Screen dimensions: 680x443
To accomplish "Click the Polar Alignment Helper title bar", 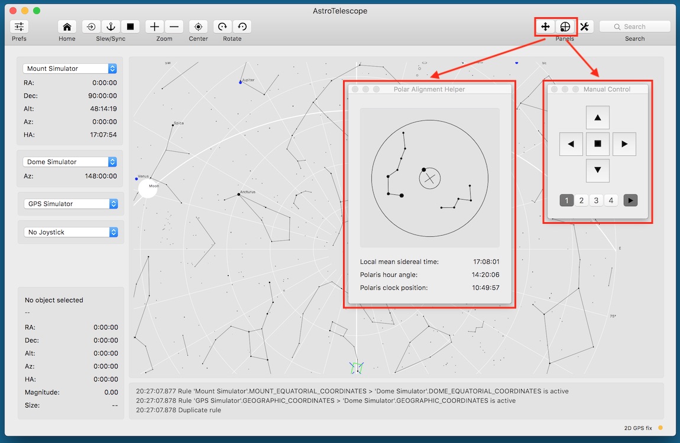I will (x=429, y=89).
